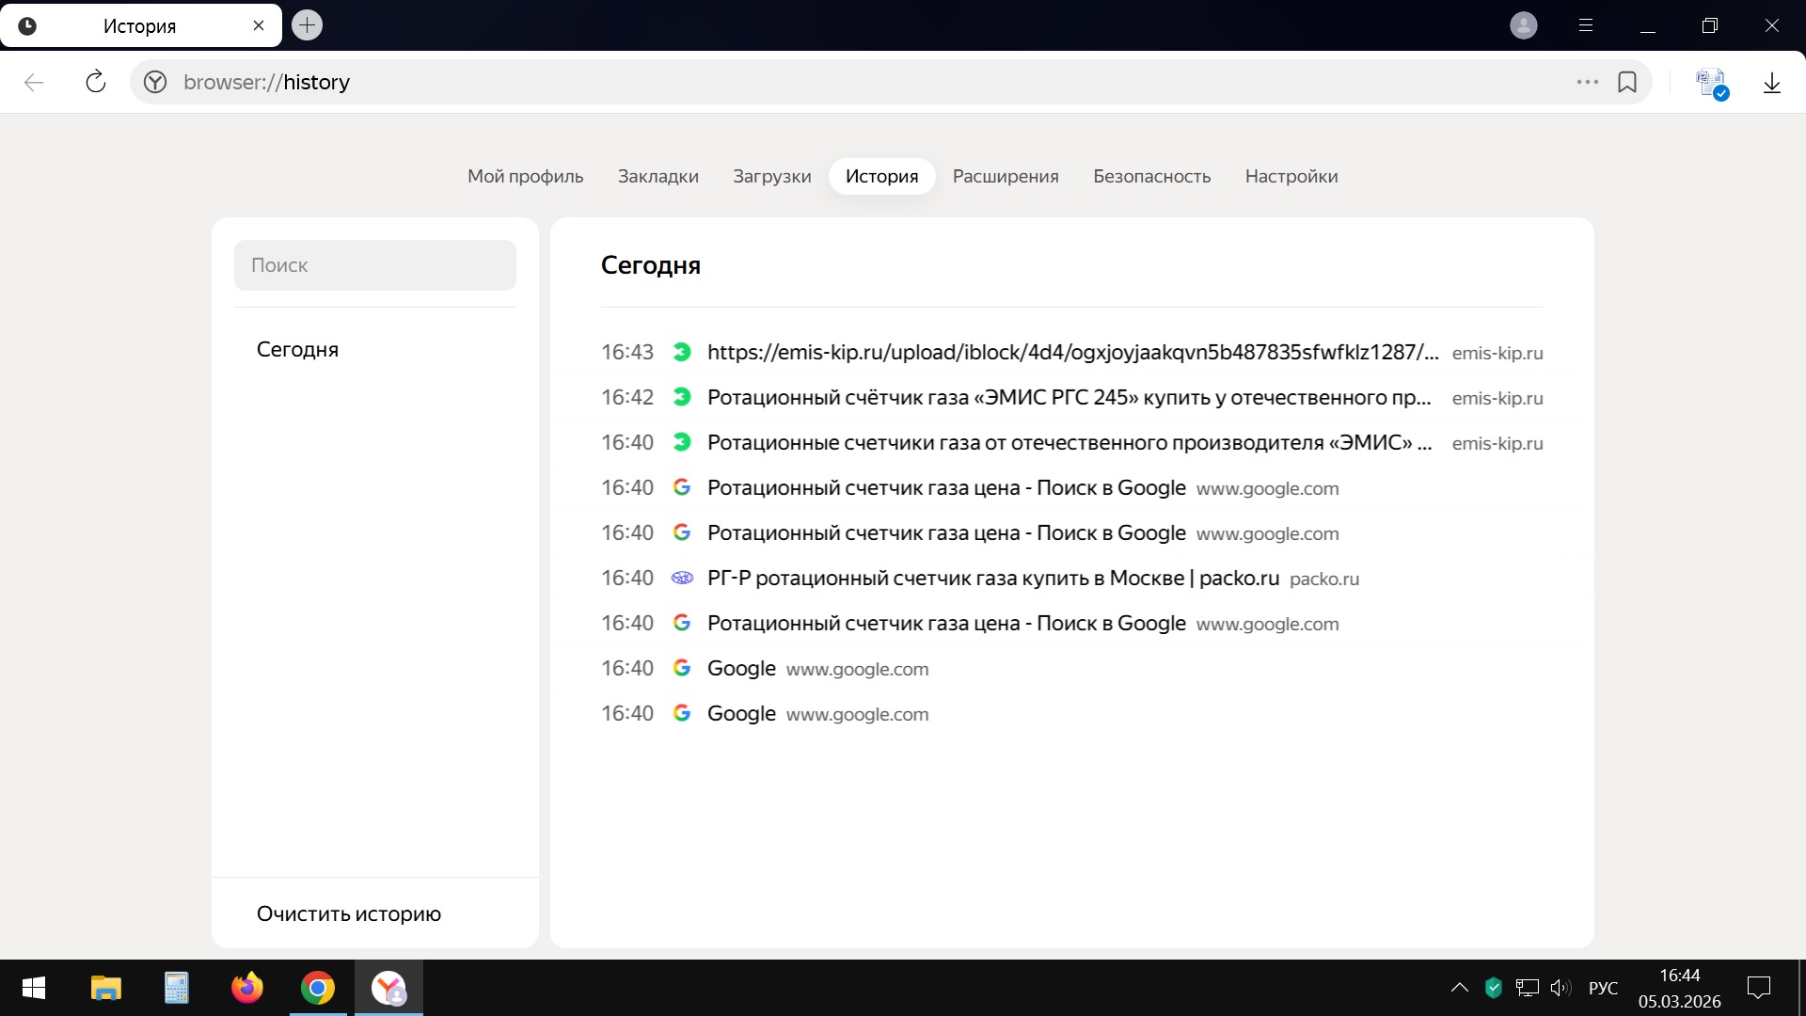
Task: Click the user profile avatar icon
Action: point(1524,25)
